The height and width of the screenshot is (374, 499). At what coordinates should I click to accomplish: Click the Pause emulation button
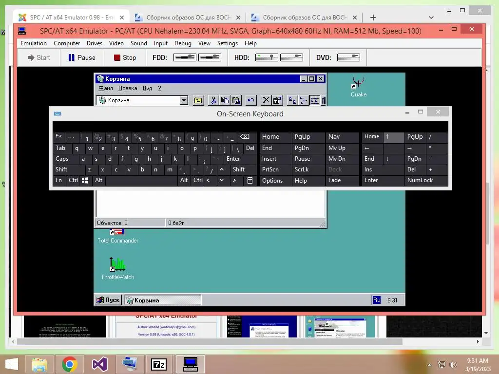81,57
